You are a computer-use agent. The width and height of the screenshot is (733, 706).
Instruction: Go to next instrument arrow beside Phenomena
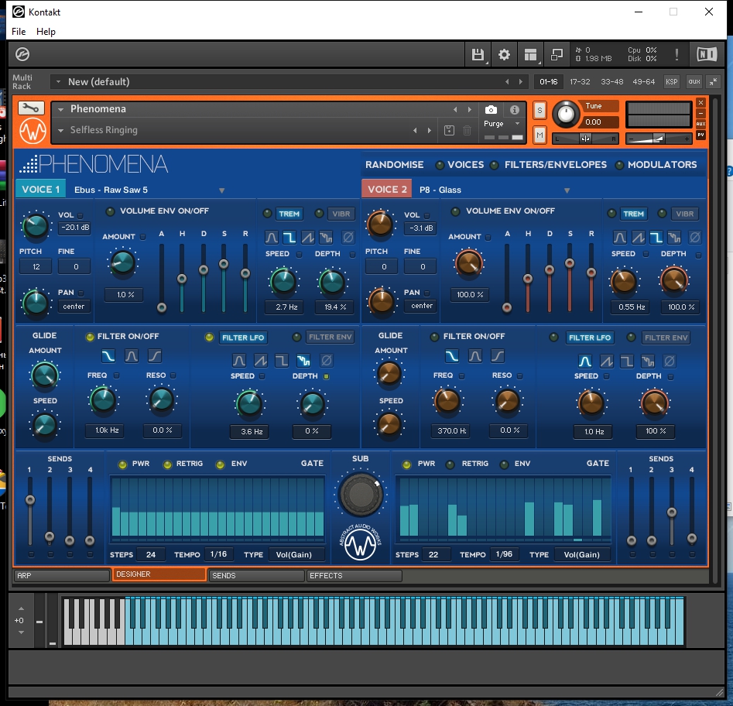[470, 110]
